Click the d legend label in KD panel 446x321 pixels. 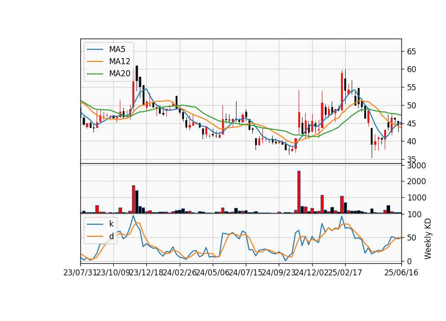tap(111, 236)
